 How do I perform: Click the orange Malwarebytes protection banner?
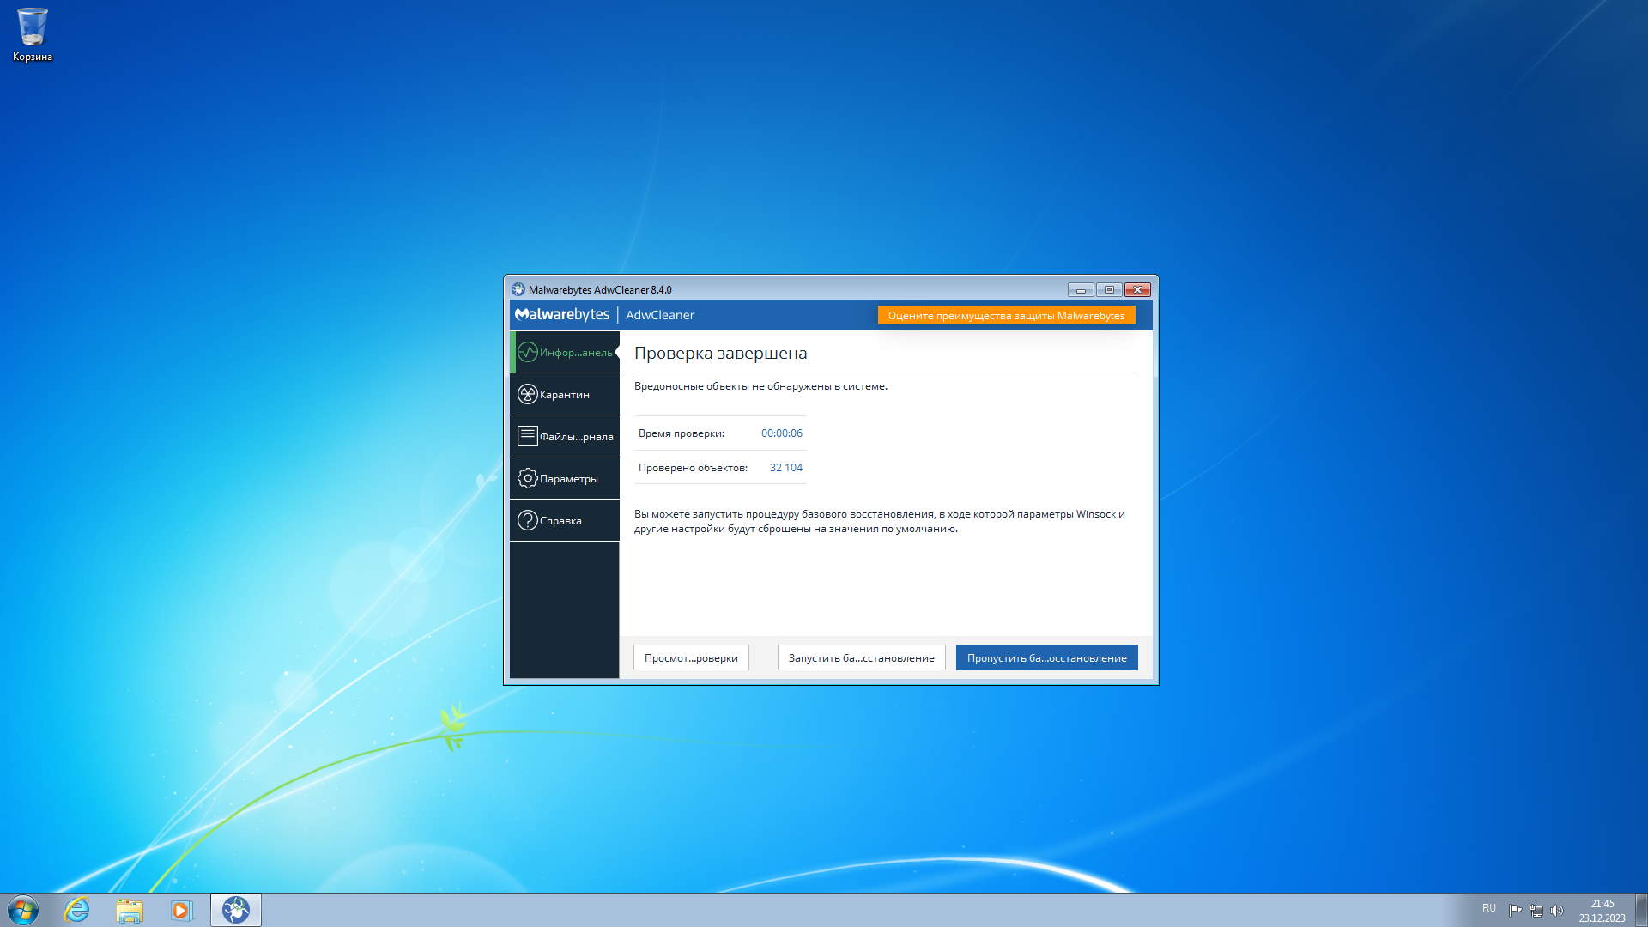pos(1006,316)
